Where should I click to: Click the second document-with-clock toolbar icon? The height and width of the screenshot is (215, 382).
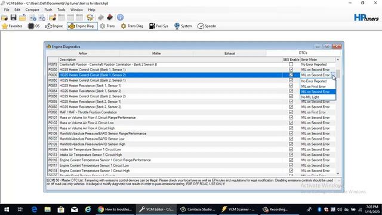pos(42,17)
